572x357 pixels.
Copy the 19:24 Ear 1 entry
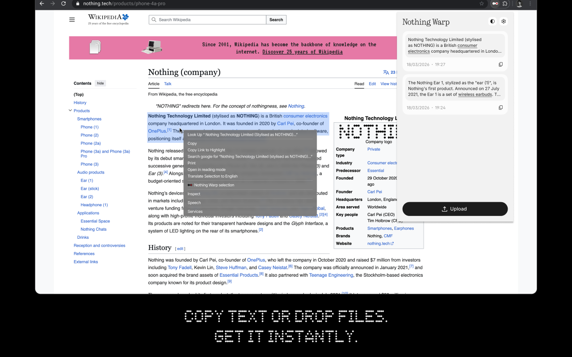500,108
